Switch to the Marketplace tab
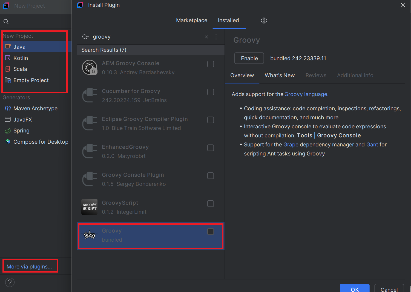This screenshot has height=292, width=411. (x=191, y=21)
